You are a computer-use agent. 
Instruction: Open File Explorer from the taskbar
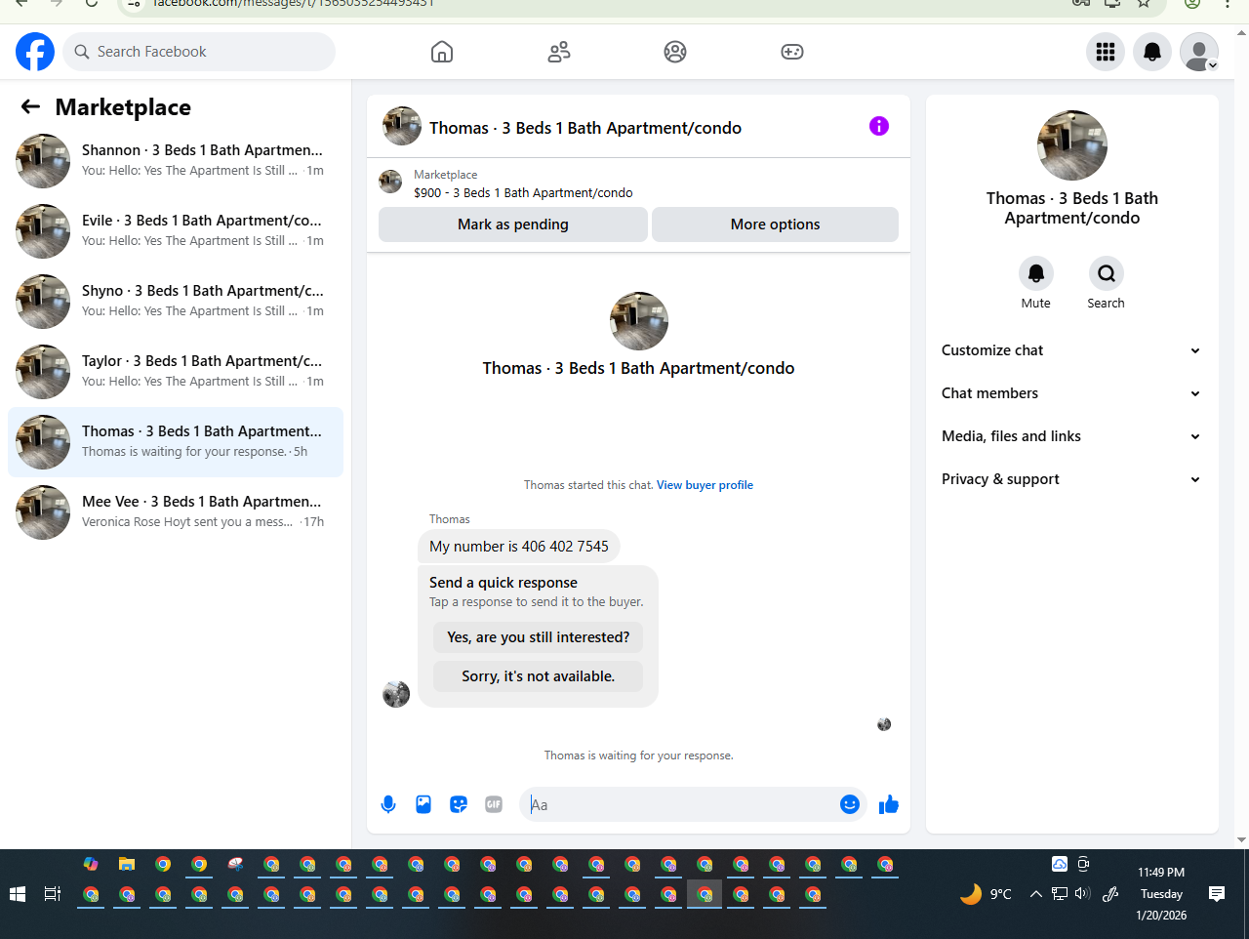(x=127, y=864)
